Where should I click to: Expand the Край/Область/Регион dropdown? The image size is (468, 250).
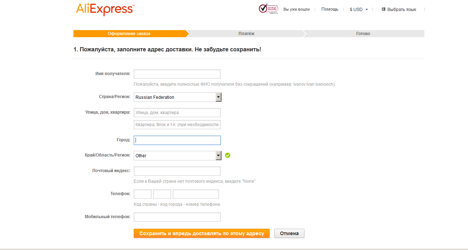tap(177, 155)
